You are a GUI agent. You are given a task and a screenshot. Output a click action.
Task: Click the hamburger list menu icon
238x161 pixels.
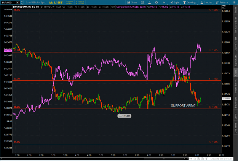[x=234, y=2]
